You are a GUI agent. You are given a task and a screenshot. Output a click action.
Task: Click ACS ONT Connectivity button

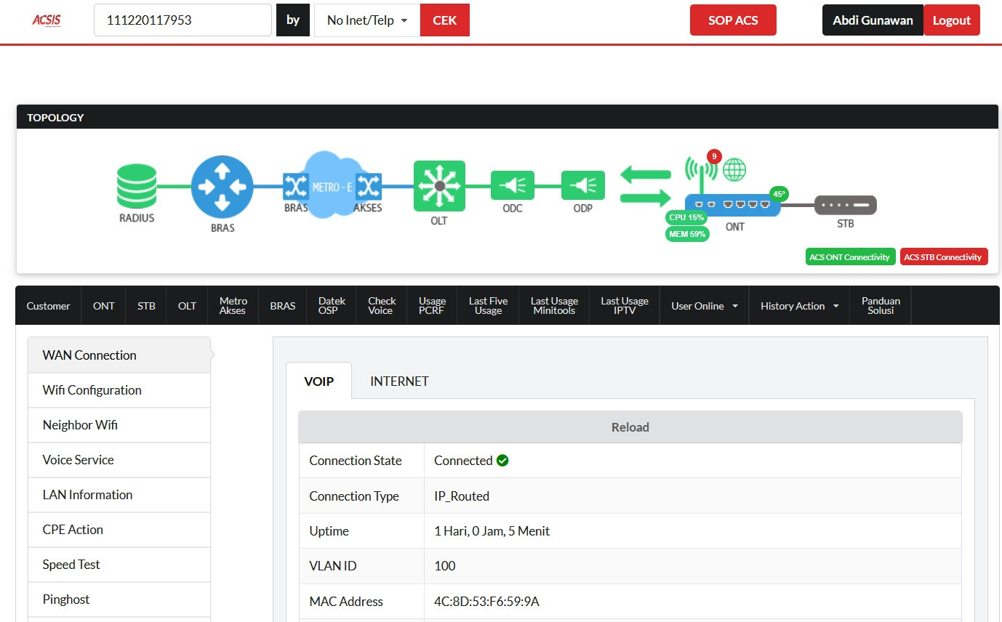850,257
